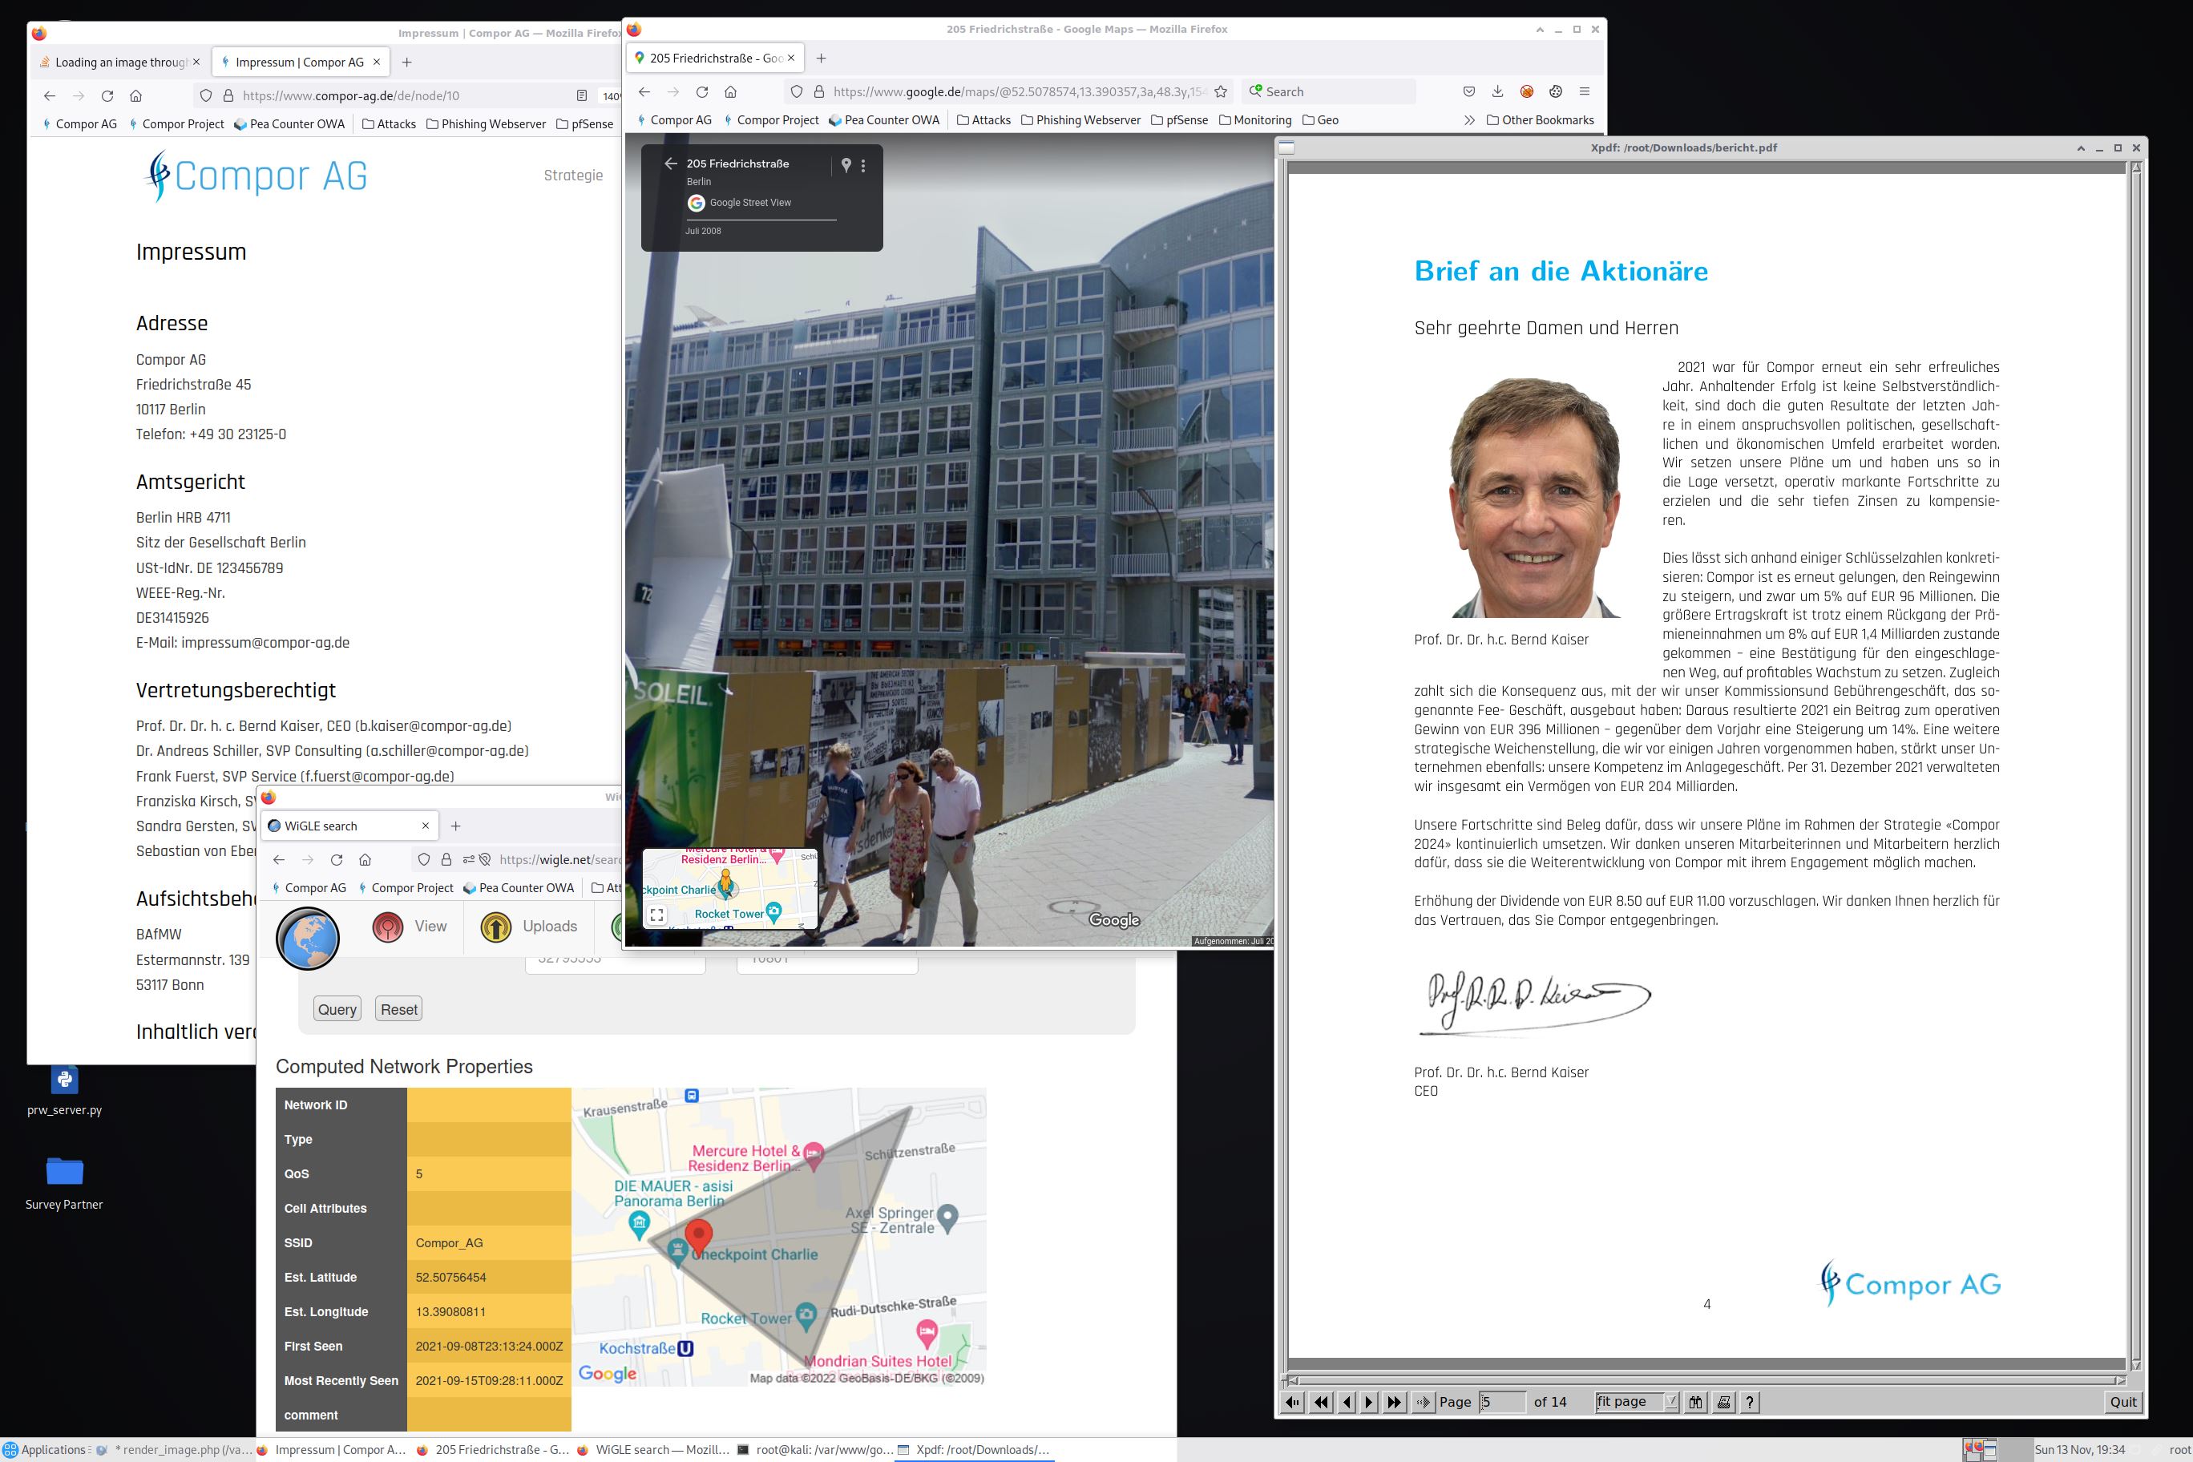Jump forward ten pages in Xpdf
The width and height of the screenshot is (2193, 1462).
(x=1394, y=1401)
